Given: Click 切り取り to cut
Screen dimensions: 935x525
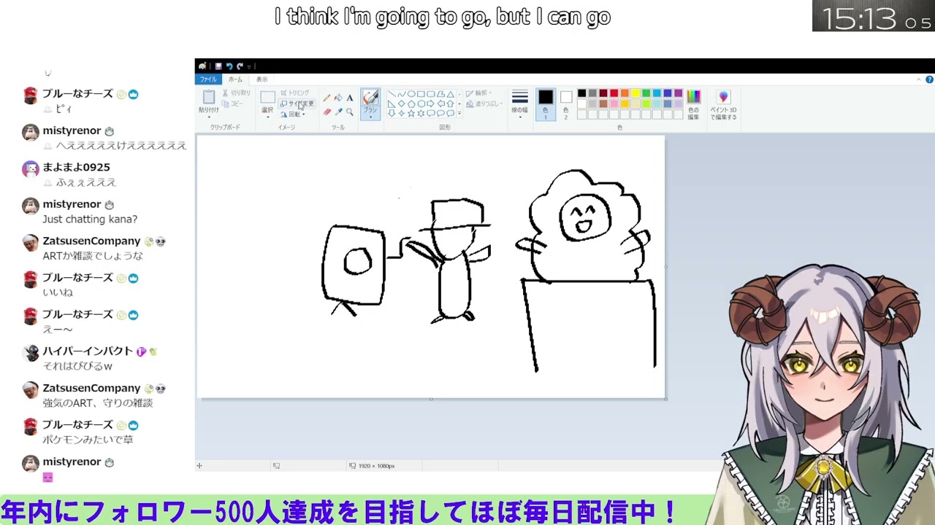Looking at the screenshot, I should (237, 93).
